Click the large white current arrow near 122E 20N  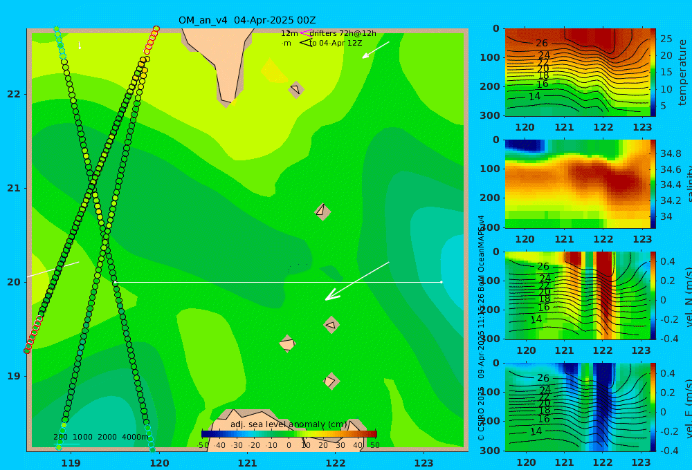357,281
